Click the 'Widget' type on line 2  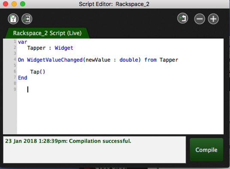[x=64, y=48]
